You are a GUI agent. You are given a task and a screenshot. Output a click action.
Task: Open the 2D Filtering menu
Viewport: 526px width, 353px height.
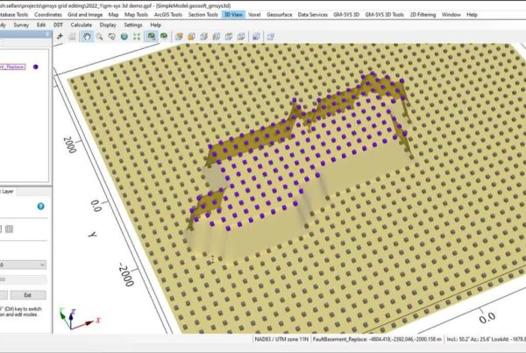(x=423, y=15)
